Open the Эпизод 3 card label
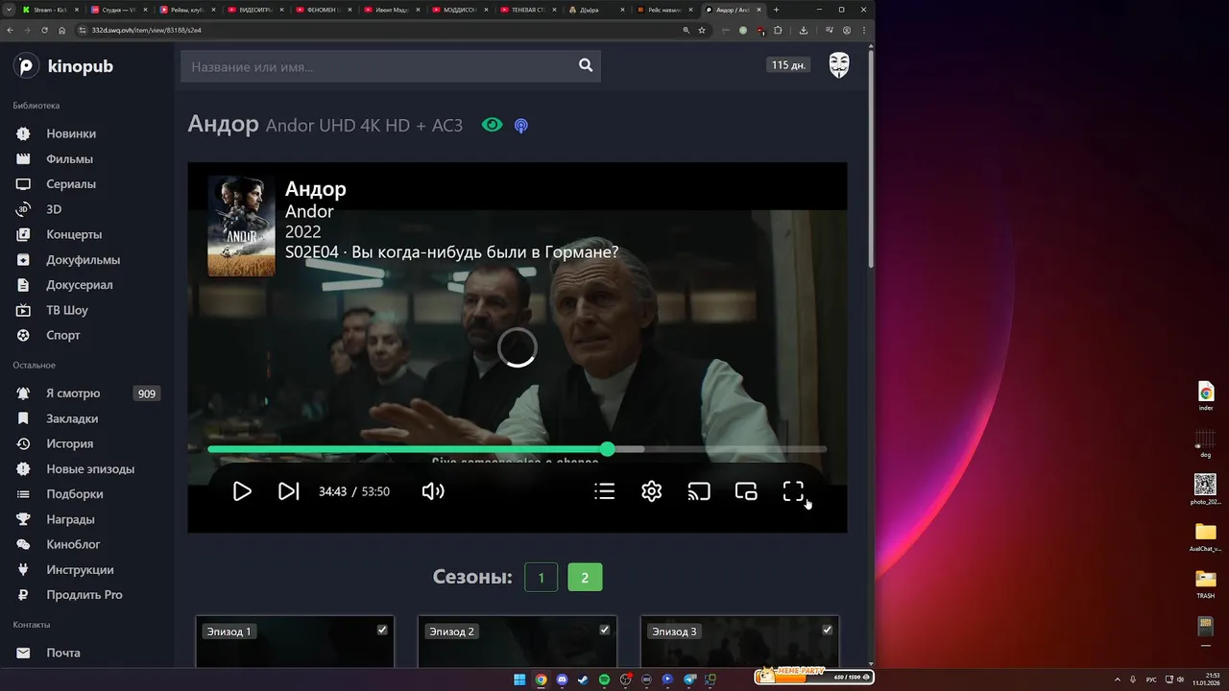The height and width of the screenshot is (691, 1229). click(x=674, y=631)
